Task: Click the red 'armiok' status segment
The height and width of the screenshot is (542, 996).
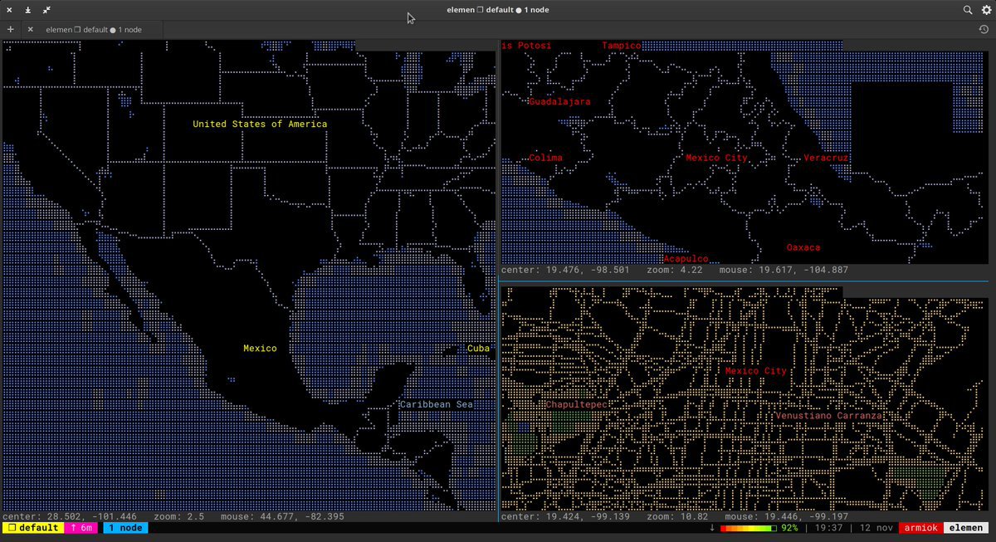Action: pyautogui.click(x=920, y=528)
